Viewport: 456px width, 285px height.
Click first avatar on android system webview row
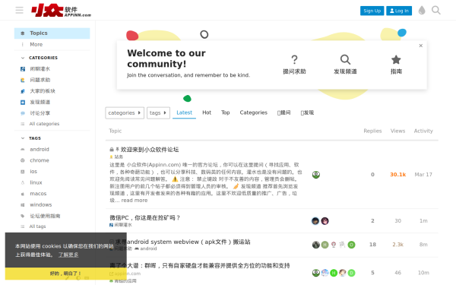(316, 245)
